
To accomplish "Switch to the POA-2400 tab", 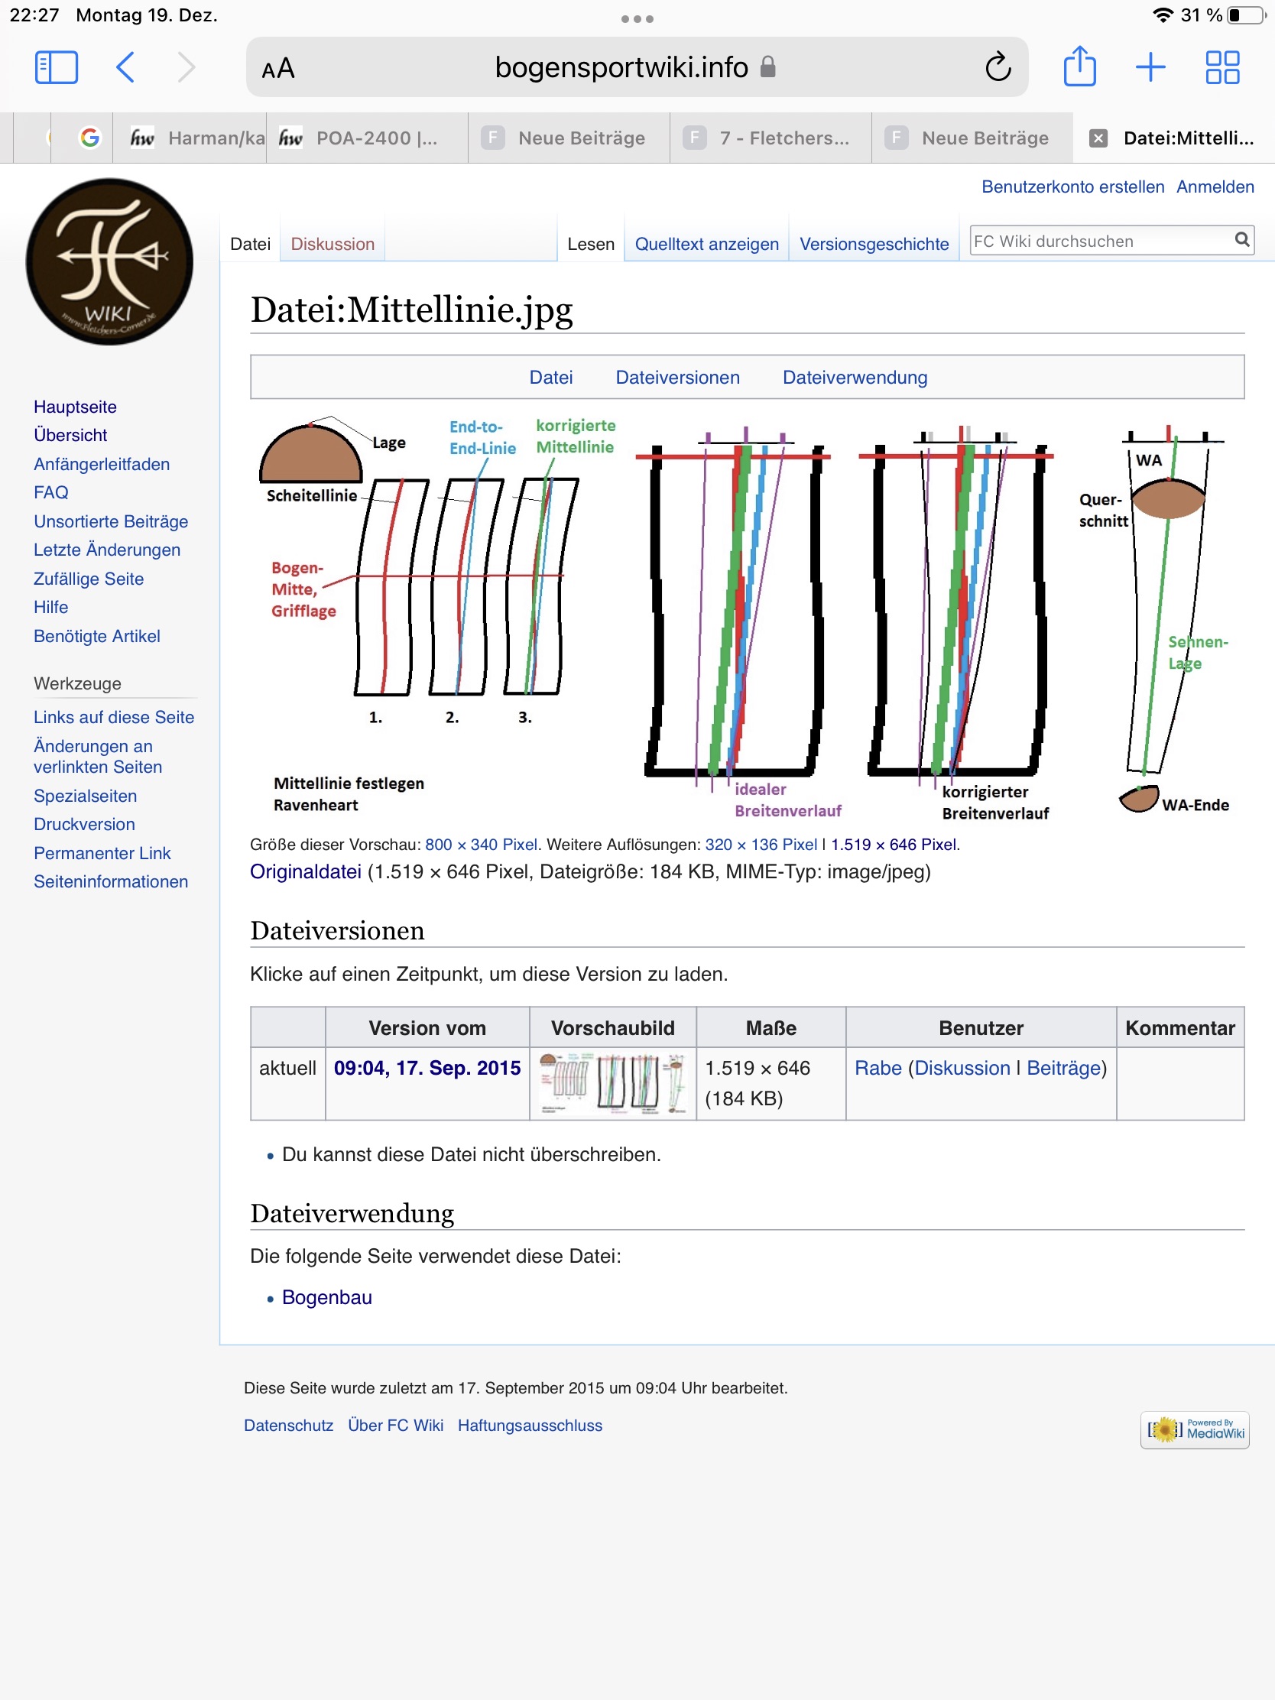I will pyautogui.click(x=368, y=138).
